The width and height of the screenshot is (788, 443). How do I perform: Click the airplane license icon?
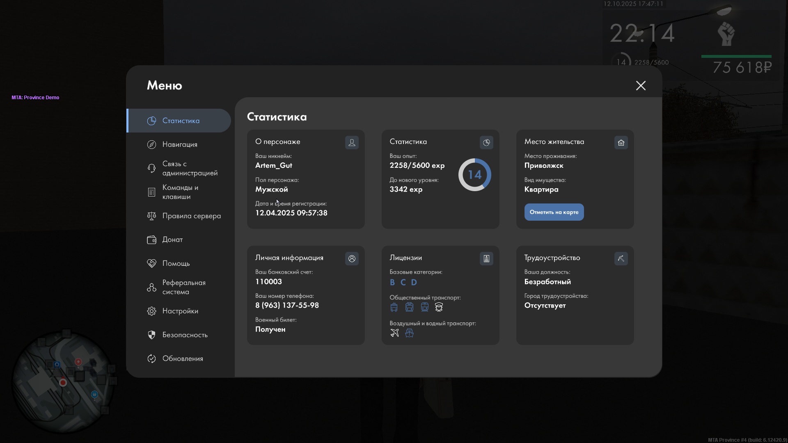click(394, 333)
